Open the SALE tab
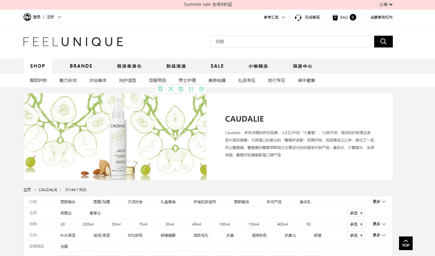The height and width of the screenshot is (256, 435). (217, 66)
